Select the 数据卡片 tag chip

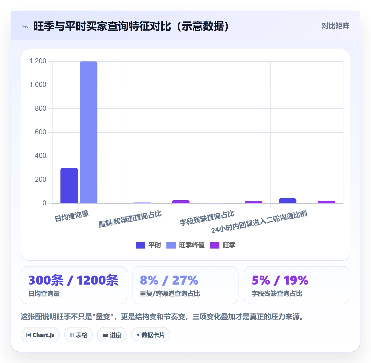click(151, 335)
